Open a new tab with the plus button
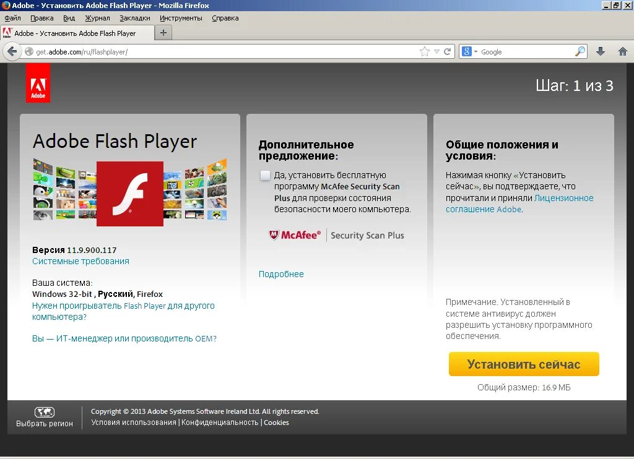634x459 pixels. click(163, 33)
